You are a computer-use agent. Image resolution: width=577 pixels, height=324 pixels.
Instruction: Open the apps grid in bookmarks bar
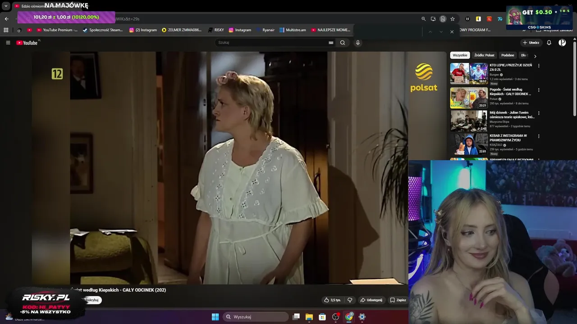pyautogui.click(x=6, y=30)
